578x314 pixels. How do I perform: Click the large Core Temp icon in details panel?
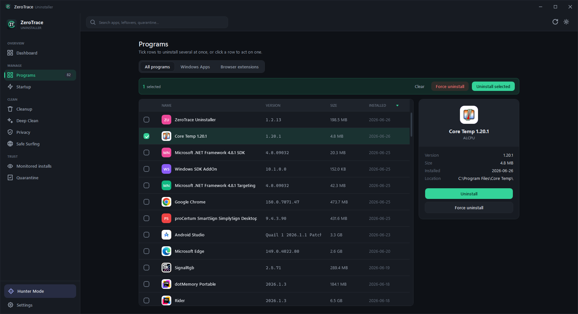pos(469,115)
